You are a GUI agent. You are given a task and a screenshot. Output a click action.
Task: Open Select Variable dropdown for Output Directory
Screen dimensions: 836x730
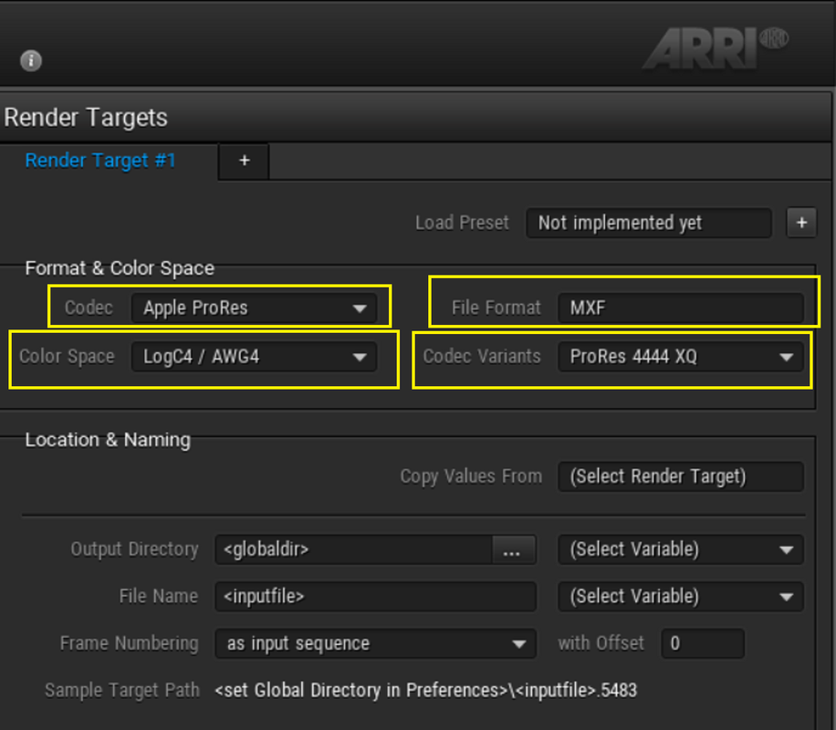tap(680, 549)
